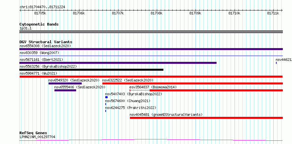
Task: Click the 81709k ruler position
Action: [196, 13]
